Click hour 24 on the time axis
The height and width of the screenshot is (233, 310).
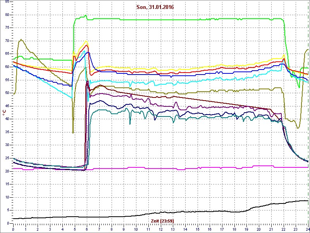click(x=308, y=229)
